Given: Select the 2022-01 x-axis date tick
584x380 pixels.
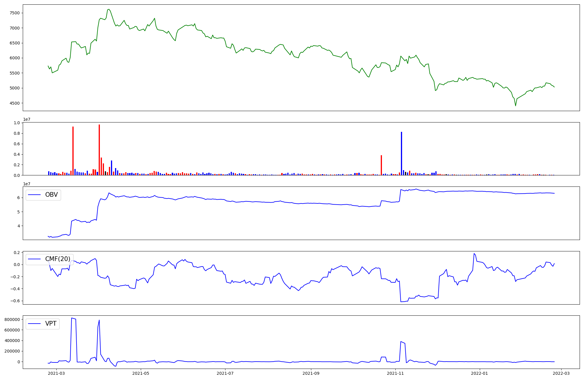Looking at the screenshot, I should (480, 373).
